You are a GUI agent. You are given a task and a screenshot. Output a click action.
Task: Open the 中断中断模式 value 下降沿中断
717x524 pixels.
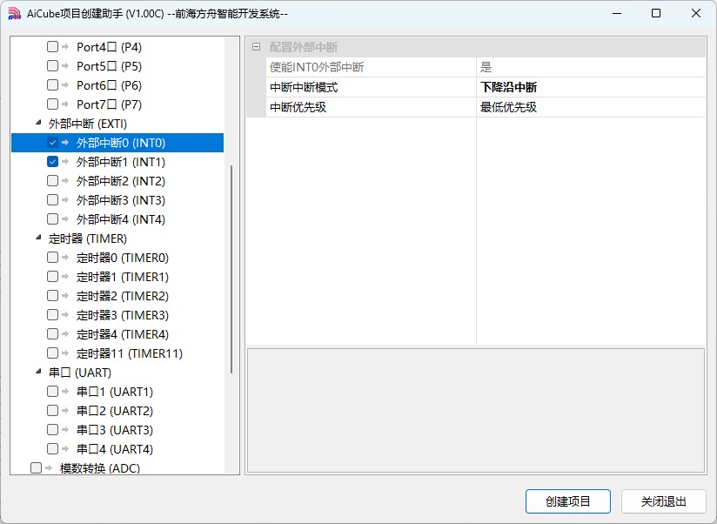[x=591, y=87]
